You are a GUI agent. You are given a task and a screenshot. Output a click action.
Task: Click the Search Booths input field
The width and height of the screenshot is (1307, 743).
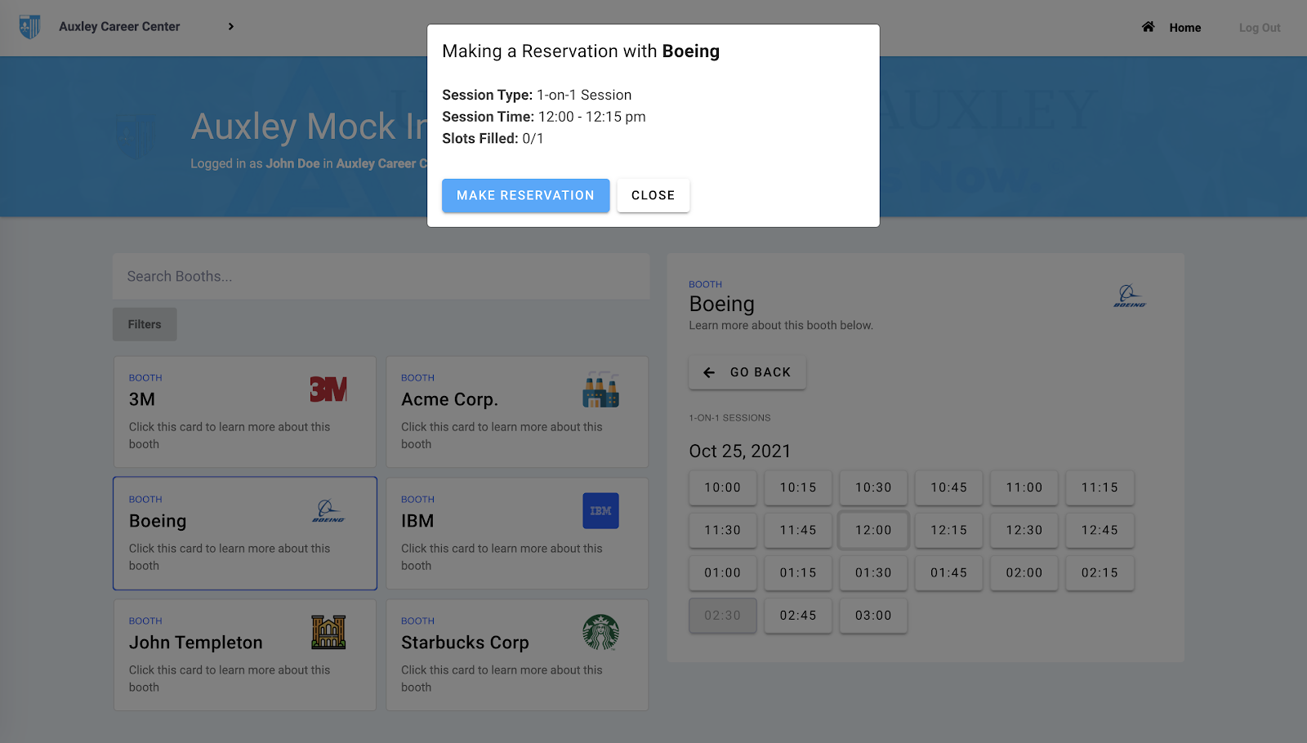pyautogui.click(x=381, y=277)
